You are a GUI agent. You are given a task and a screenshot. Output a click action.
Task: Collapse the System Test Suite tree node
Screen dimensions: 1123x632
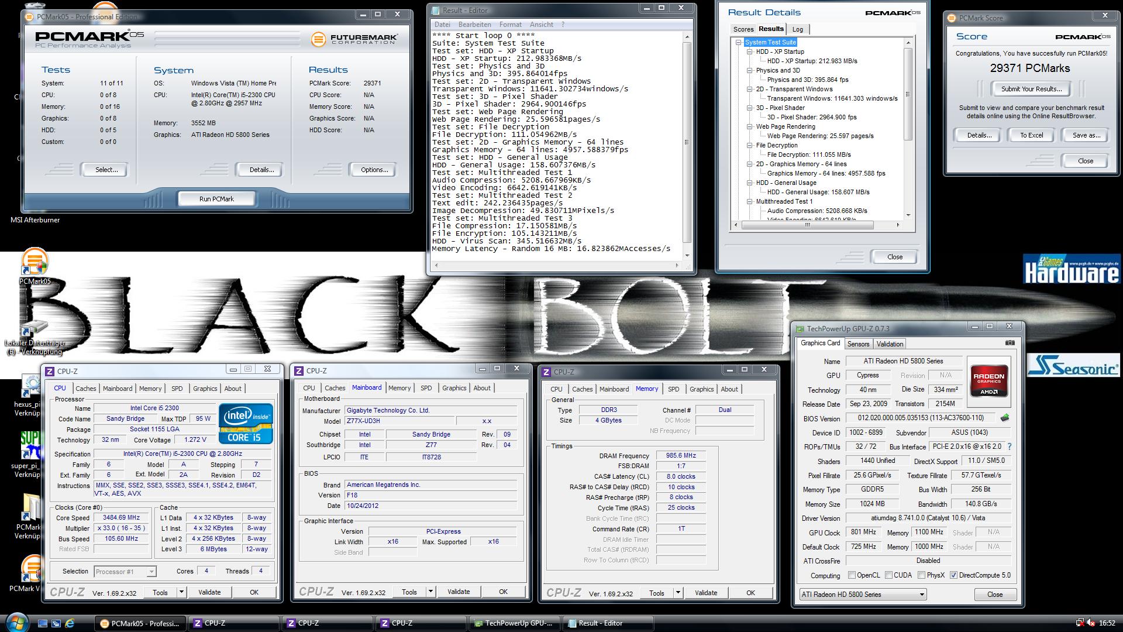pyautogui.click(x=739, y=42)
